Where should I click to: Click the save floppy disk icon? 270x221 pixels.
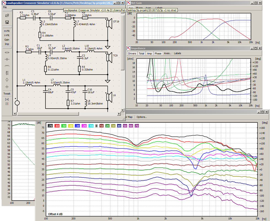pos(7,22)
